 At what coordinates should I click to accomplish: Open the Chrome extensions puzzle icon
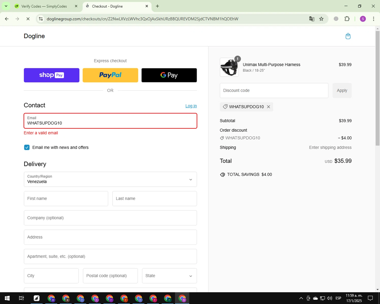347,19
